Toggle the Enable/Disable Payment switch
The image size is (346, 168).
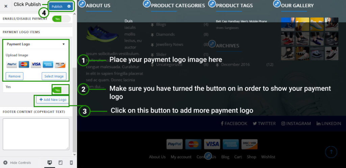coord(61,19)
